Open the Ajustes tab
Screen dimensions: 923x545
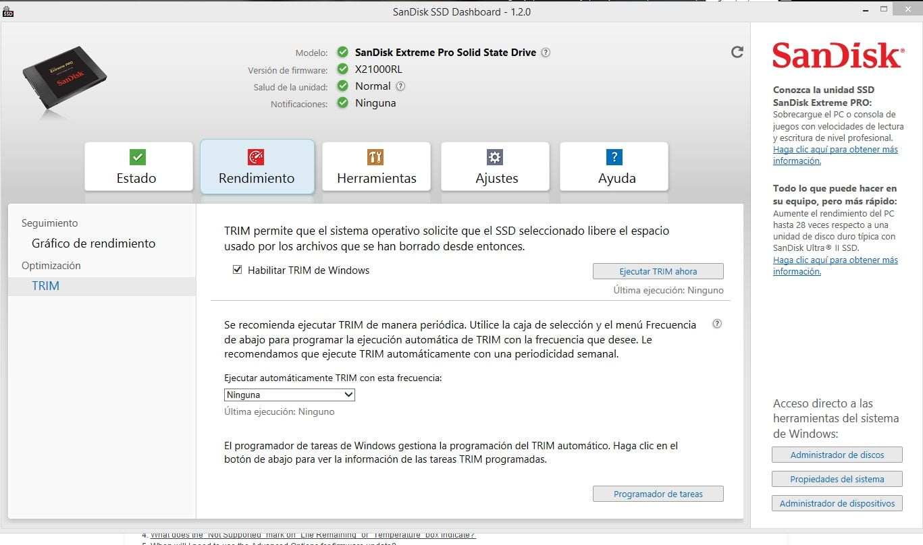click(x=495, y=167)
